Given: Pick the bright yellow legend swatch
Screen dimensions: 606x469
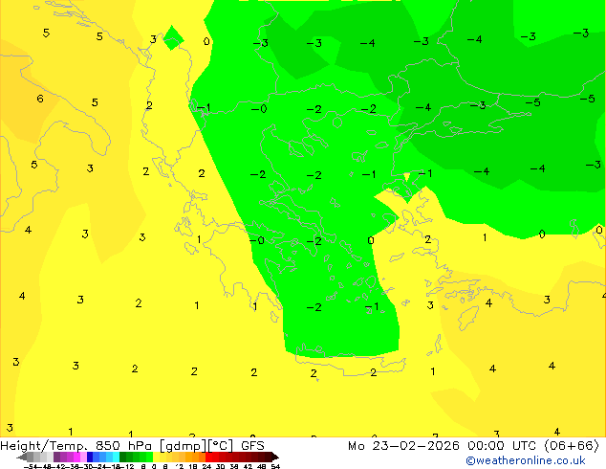Looking at the screenshot, I should [x=156, y=457].
